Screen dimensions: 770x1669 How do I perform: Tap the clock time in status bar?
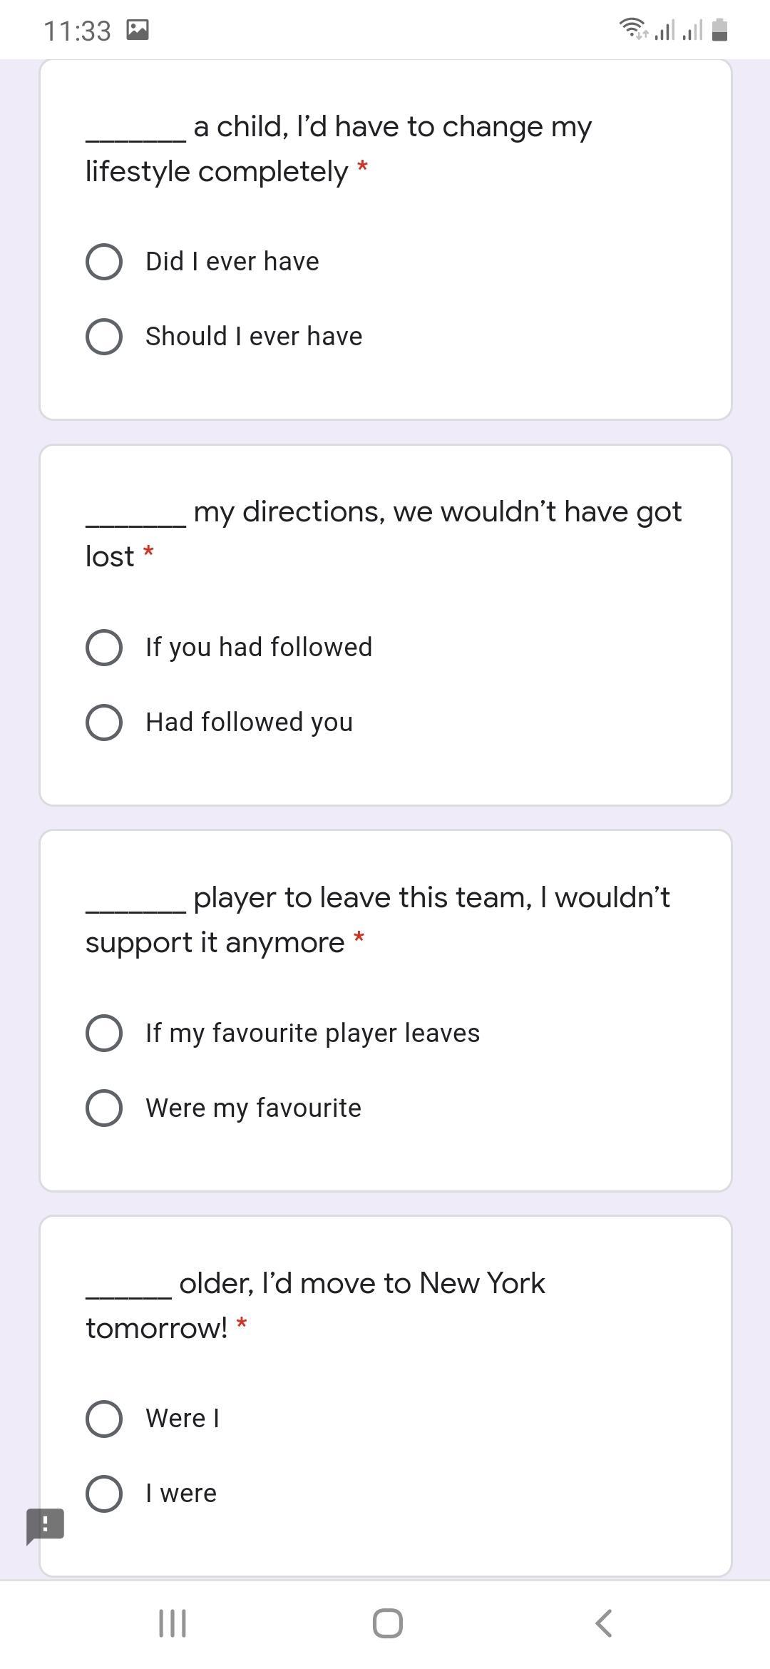[x=77, y=31]
